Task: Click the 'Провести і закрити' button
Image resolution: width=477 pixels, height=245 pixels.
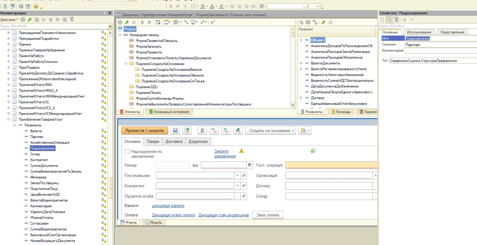Action: click(144, 131)
